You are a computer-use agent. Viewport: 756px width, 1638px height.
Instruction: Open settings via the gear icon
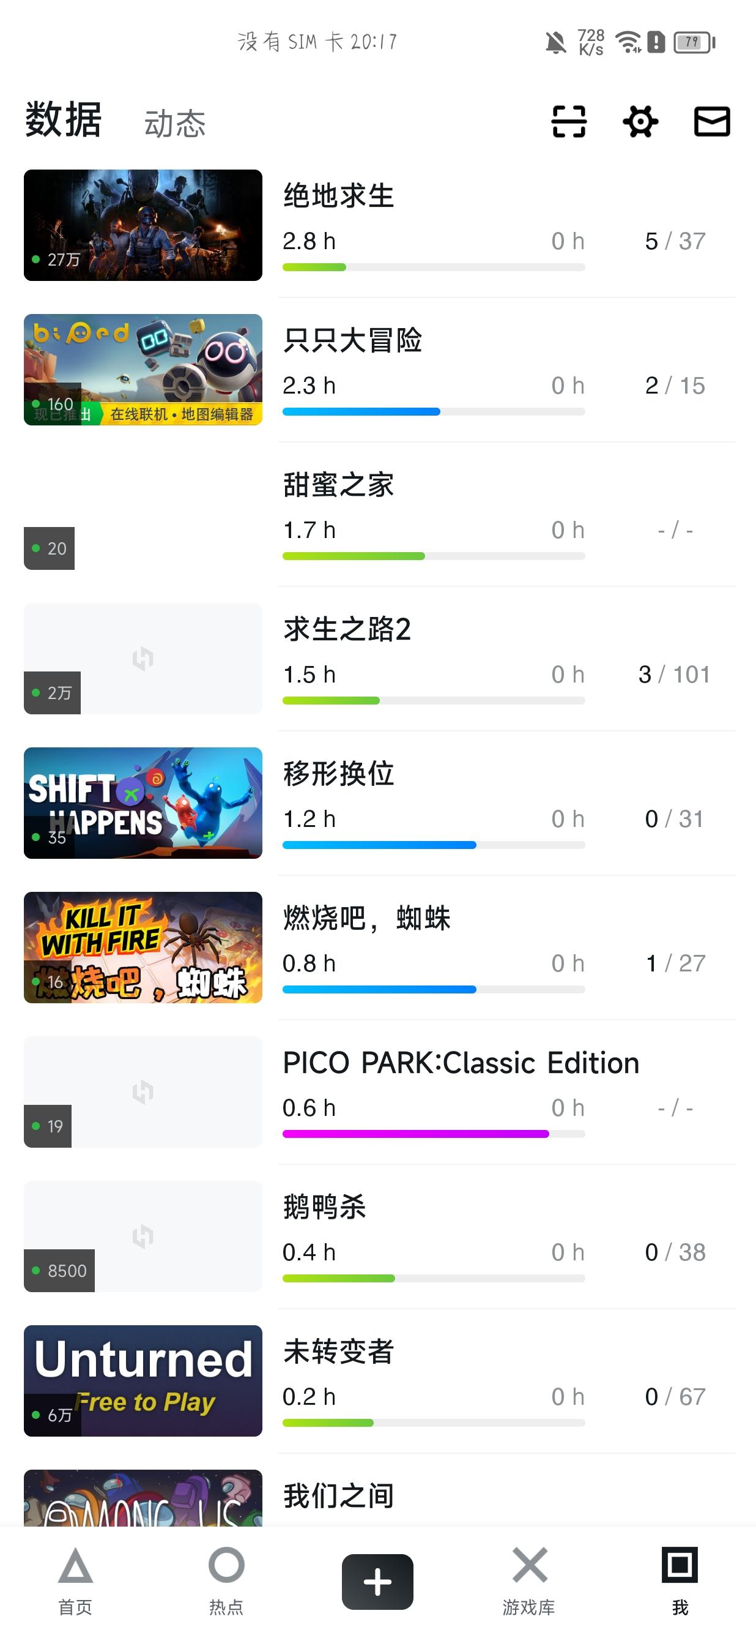[640, 121]
